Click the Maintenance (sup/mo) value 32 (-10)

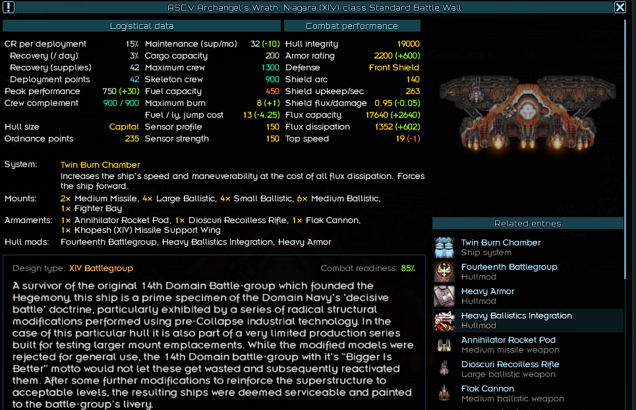coord(265,43)
